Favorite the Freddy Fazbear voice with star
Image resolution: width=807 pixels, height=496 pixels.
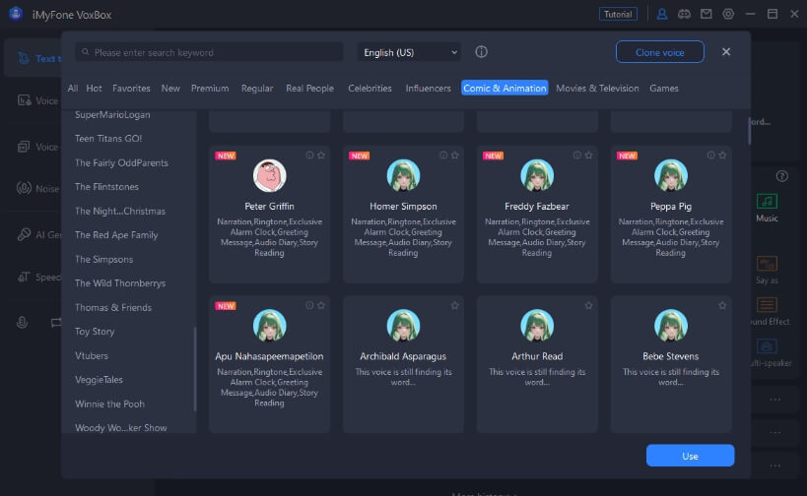589,155
